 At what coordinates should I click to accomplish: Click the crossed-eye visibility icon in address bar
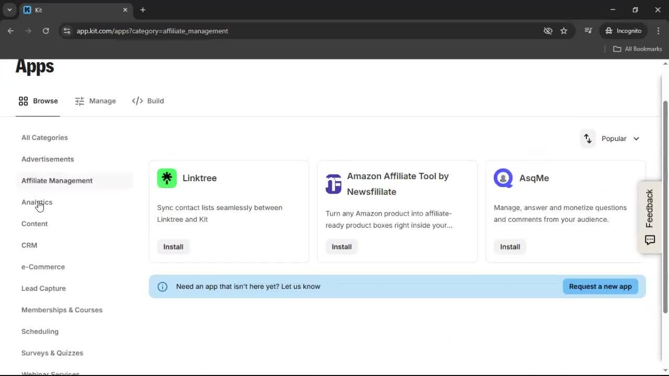pyautogui.click(x=548, y=31)
